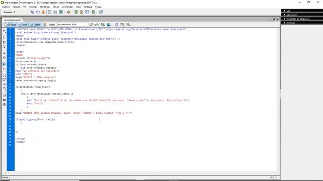
Task: Open the Común insert category dropdown
Action: click(x=9, y=12)
